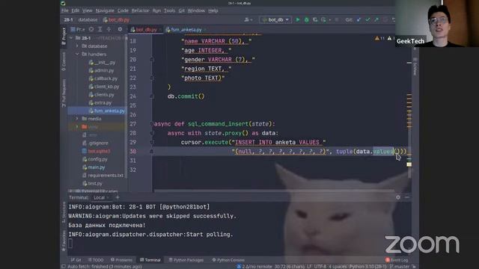The image size is (479, 269).
Task: Open the Navigate menu
Action: [x=105, y=10]
